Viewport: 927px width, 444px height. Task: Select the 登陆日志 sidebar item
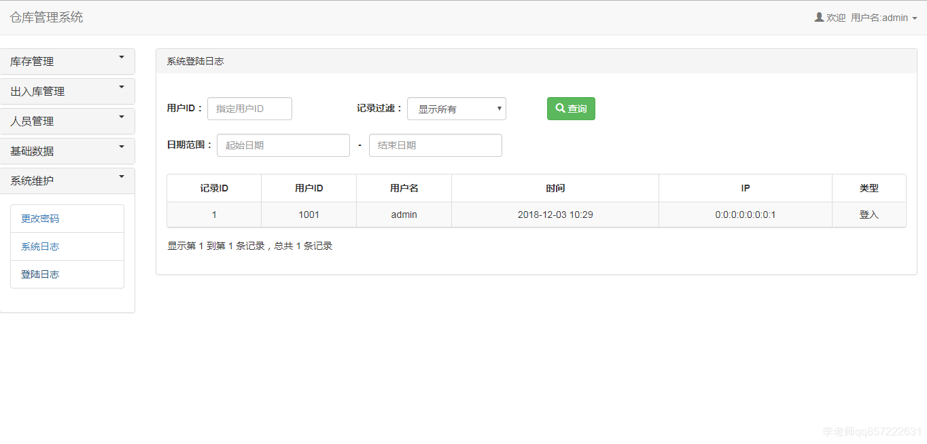click(x=40, y=274)
